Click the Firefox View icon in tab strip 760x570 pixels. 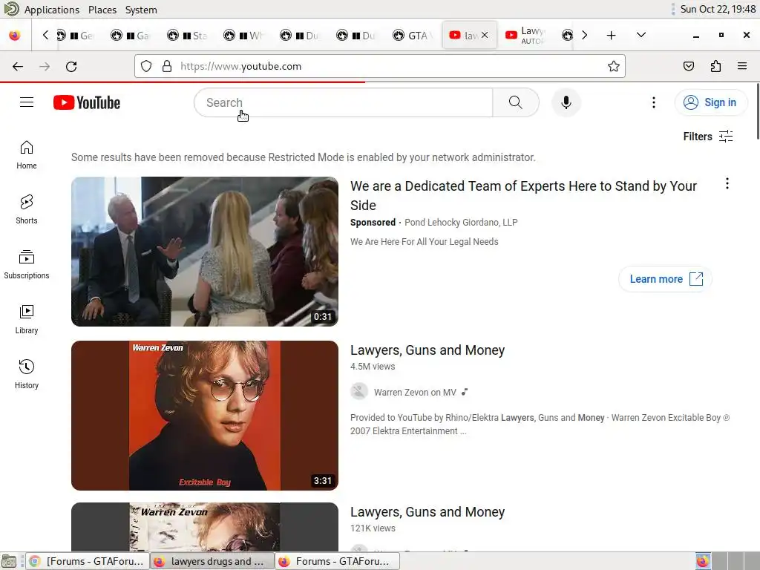[x=15, y=36]
